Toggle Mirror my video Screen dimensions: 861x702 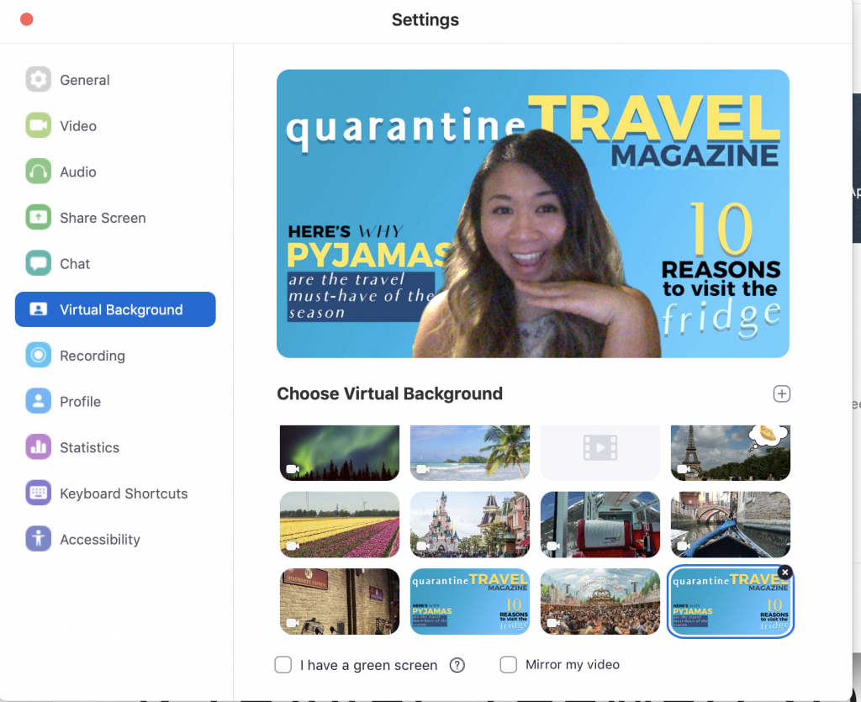point(509,664)
